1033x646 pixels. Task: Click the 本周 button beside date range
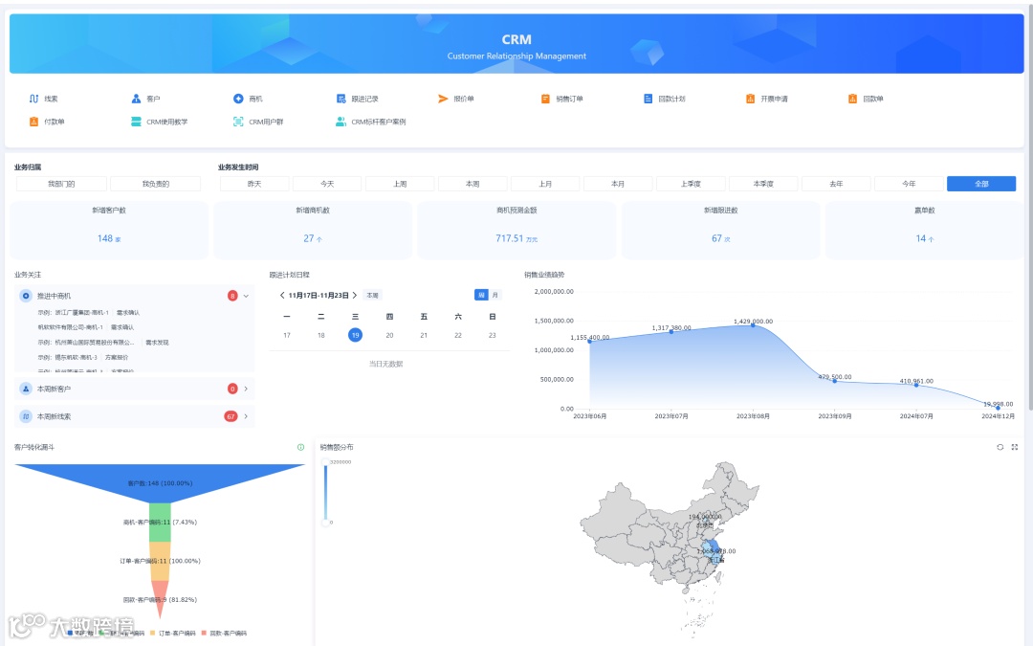tap(373, 296)
